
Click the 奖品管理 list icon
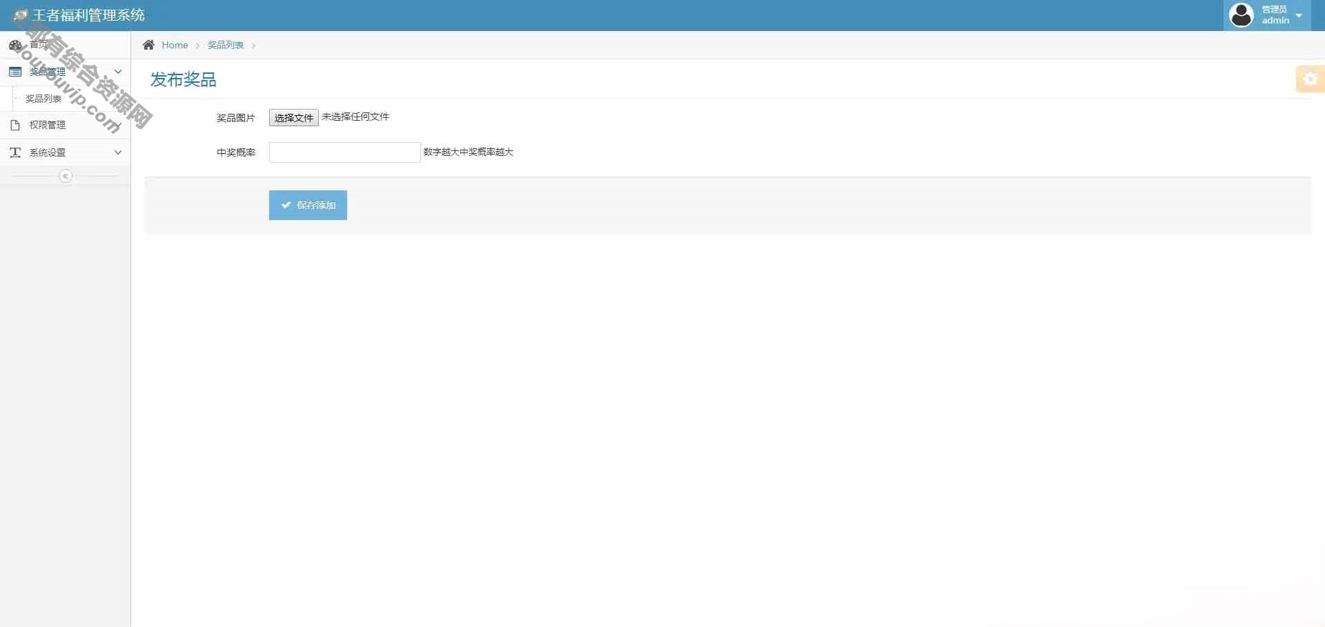coord(15,72)
